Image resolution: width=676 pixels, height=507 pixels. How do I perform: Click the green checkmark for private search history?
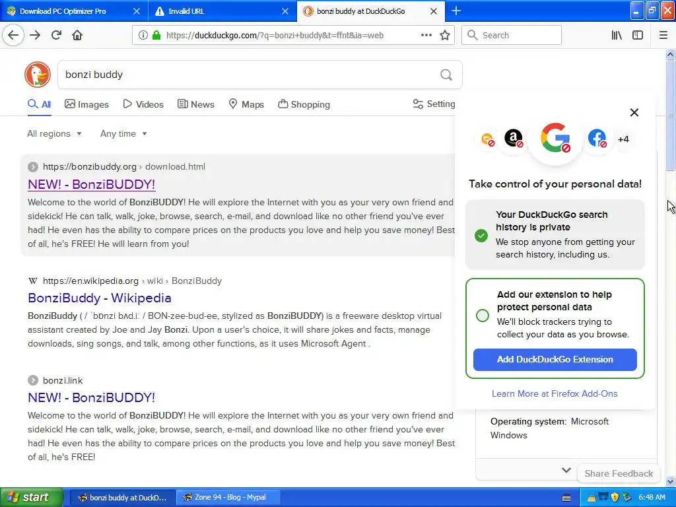(481, 236)
